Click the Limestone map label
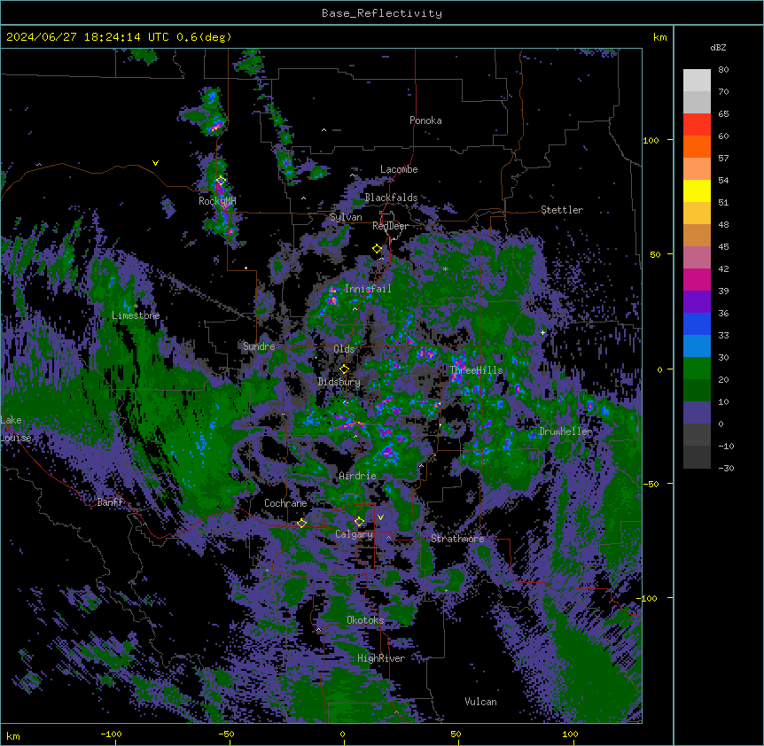Image resolution: width=764 pixels, height=746 pixels. click(x=136, y=315)
